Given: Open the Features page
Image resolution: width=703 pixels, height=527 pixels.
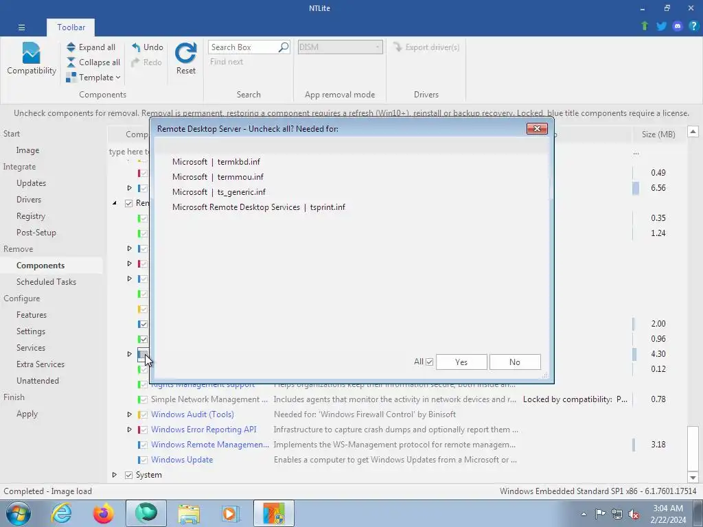Looking at the screenshot, I should click(x=32, y=314).
